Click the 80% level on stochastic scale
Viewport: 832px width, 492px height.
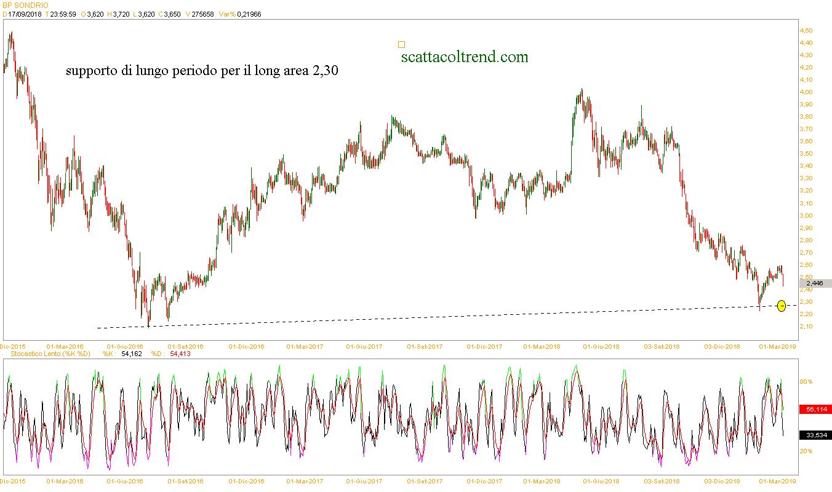coord(806,382)
